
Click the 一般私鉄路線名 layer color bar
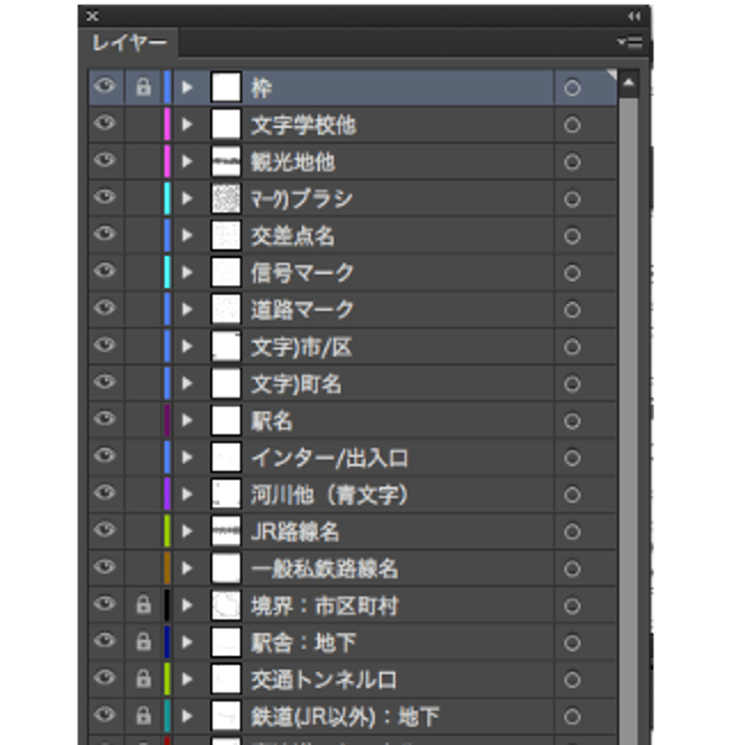tap(168, 568)
